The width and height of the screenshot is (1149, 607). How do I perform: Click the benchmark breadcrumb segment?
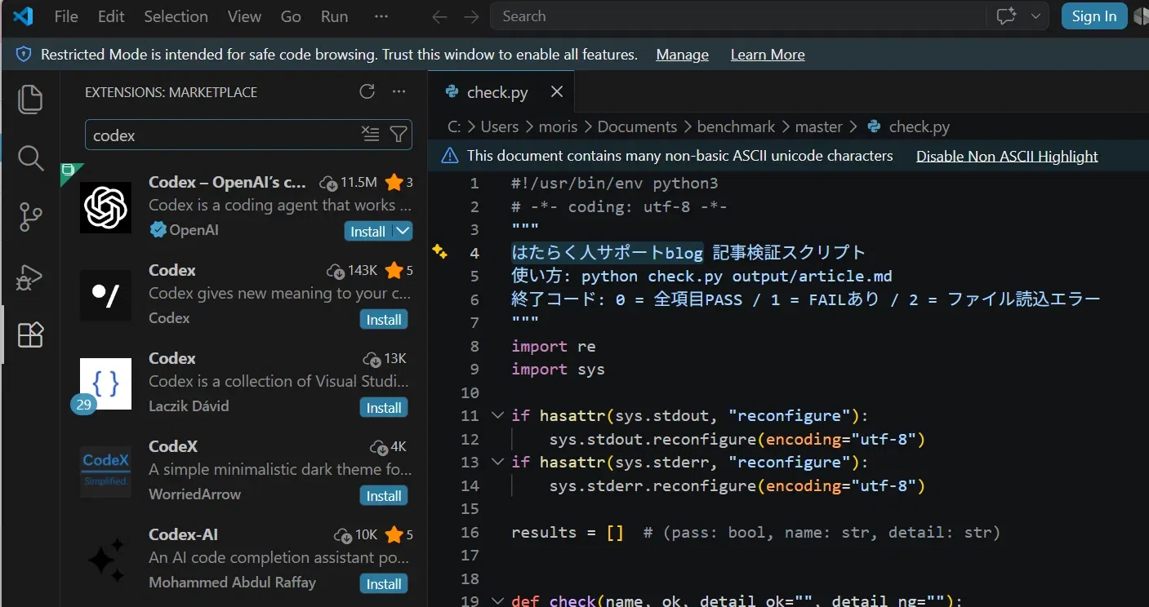(x=736, y=126)
